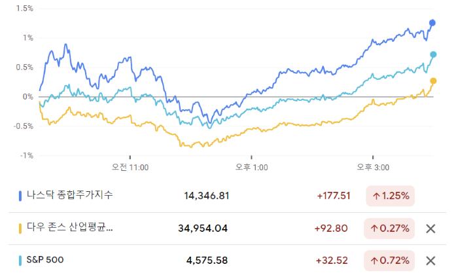
Task: Open the S&P 500 index link
Action: (x=46, y=260)
